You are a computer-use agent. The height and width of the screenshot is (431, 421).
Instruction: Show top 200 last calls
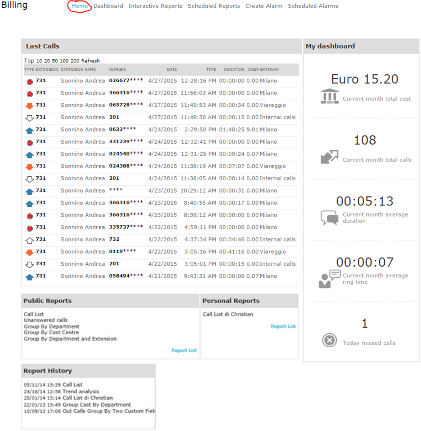coord(75,61)
